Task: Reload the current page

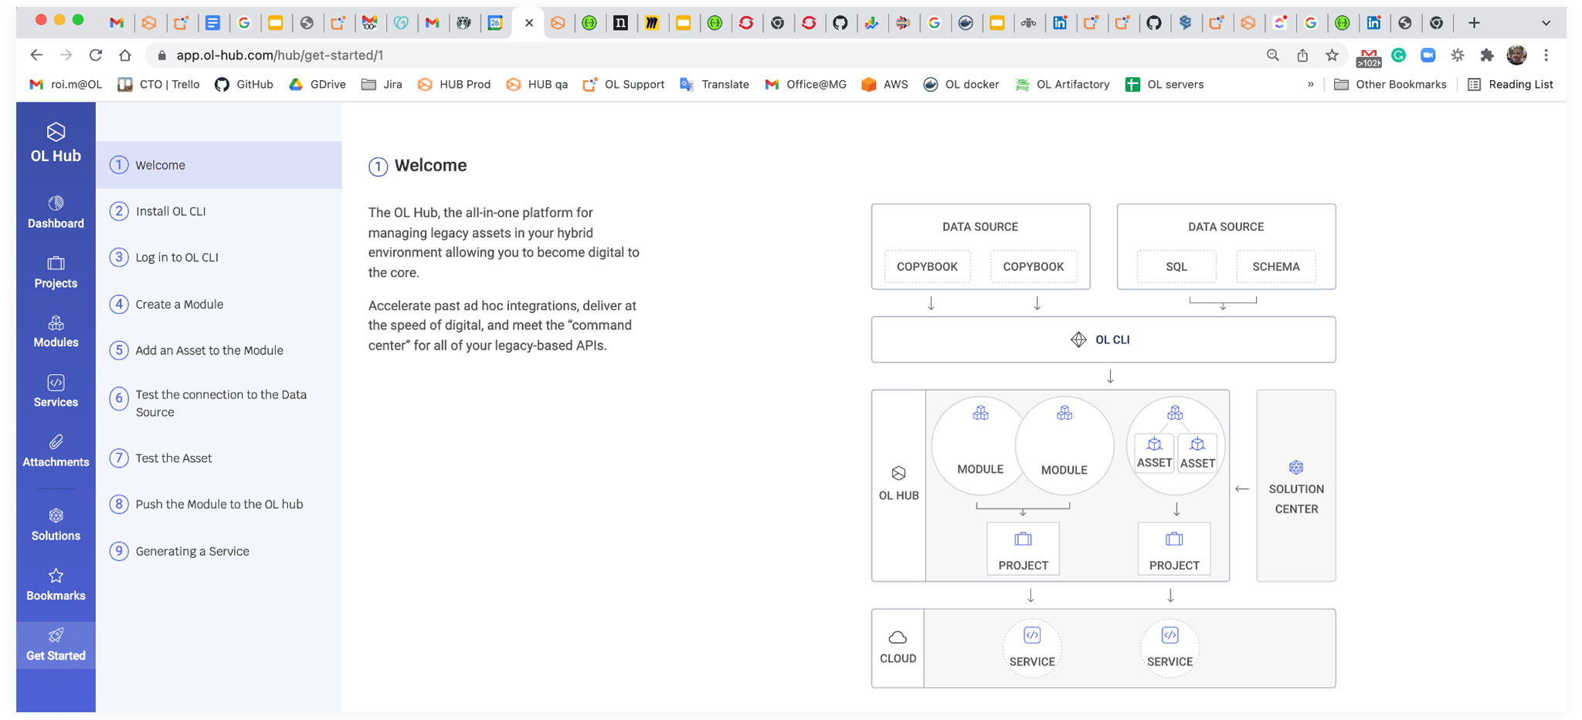Action: [96, 55]
